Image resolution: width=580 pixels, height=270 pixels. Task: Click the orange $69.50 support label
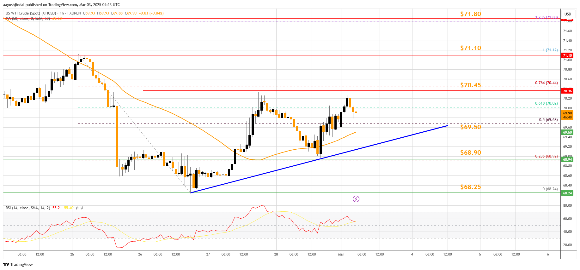(x=470, y=127)
